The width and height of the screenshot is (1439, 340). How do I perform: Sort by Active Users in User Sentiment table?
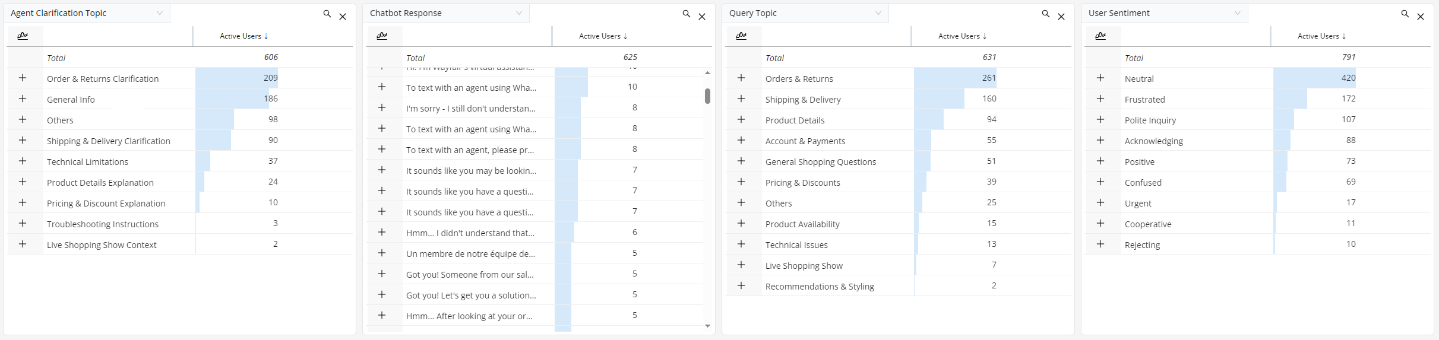[1321, 36]
